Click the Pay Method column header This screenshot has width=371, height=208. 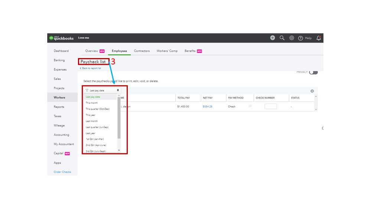click(236, 98)
